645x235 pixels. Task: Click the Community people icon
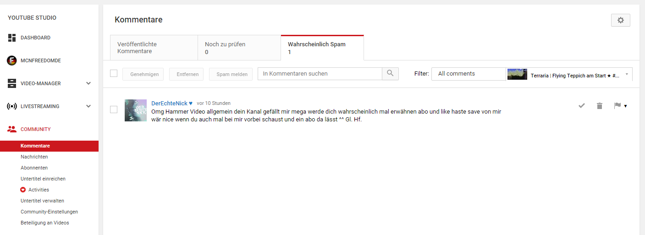[12, 129]
